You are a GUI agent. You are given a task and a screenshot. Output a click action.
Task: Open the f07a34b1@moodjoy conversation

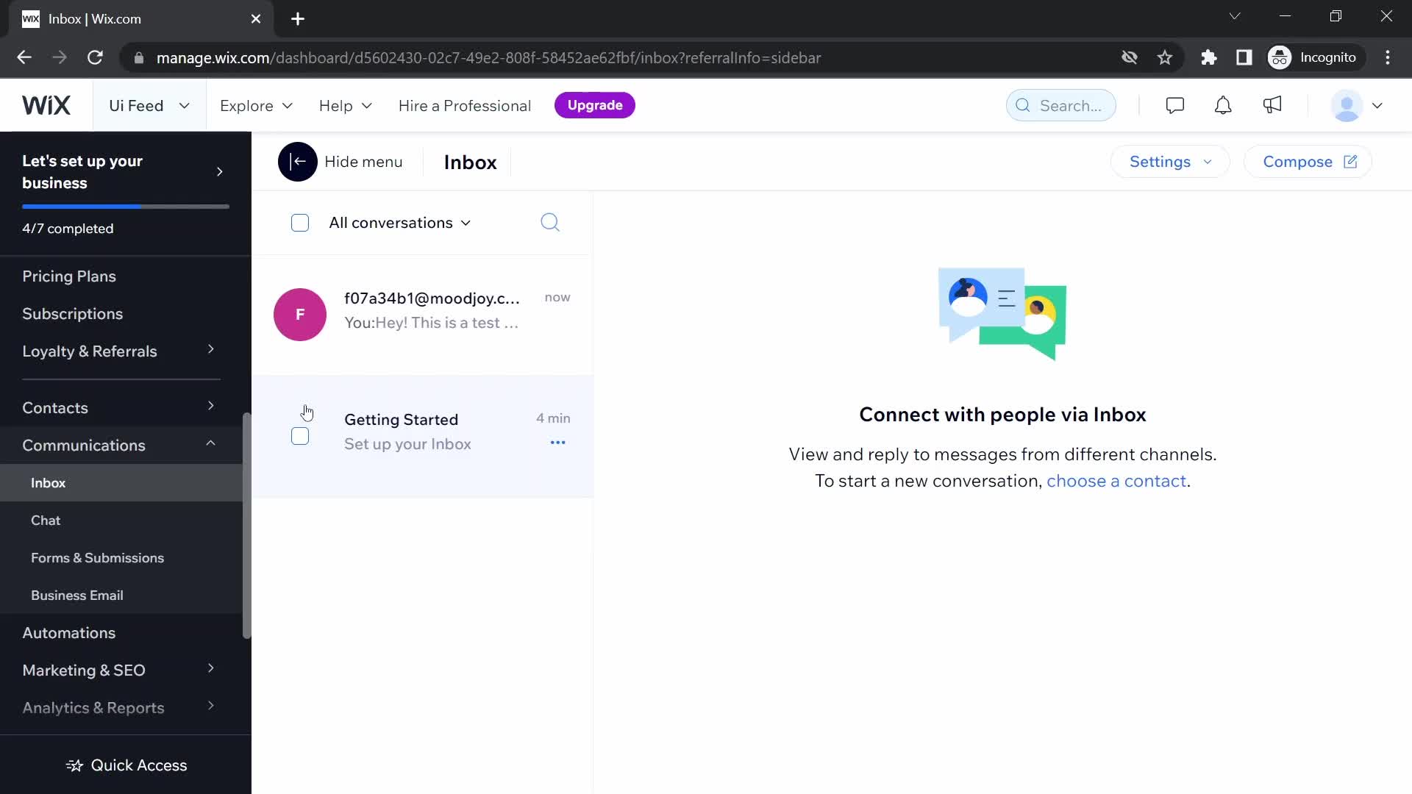click(423, 315)
